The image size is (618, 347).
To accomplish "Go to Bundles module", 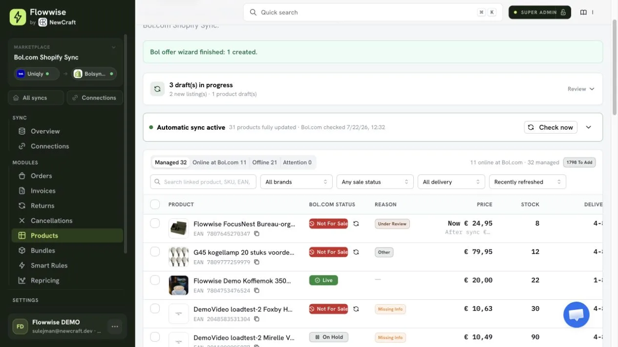I will tap(67, 251).
